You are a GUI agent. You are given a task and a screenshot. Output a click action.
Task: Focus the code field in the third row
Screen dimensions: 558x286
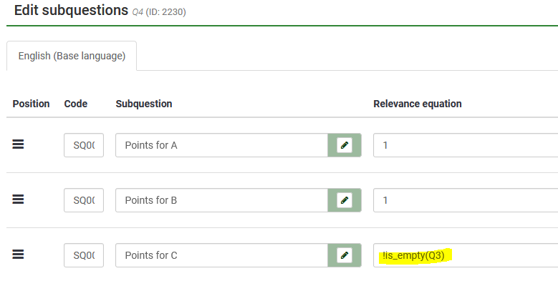[84, 255]
